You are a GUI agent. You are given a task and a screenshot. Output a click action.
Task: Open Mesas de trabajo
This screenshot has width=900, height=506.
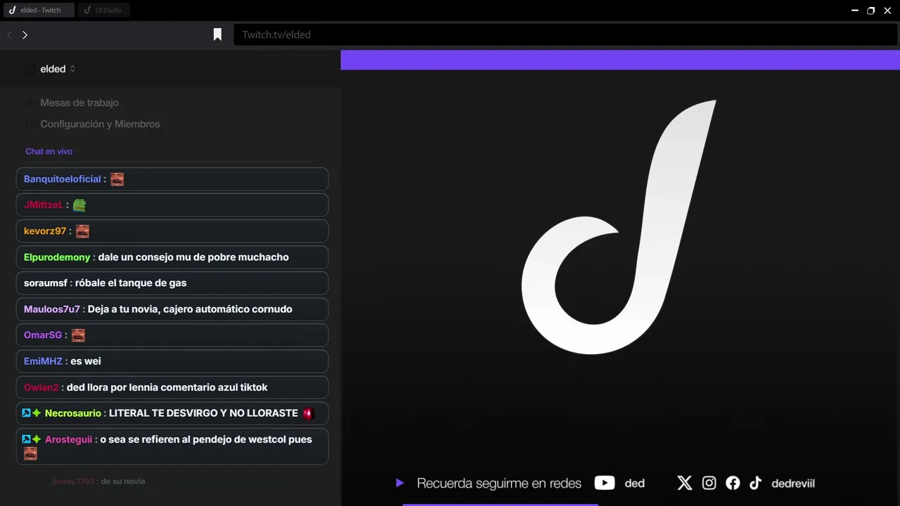tap(79, 103)
